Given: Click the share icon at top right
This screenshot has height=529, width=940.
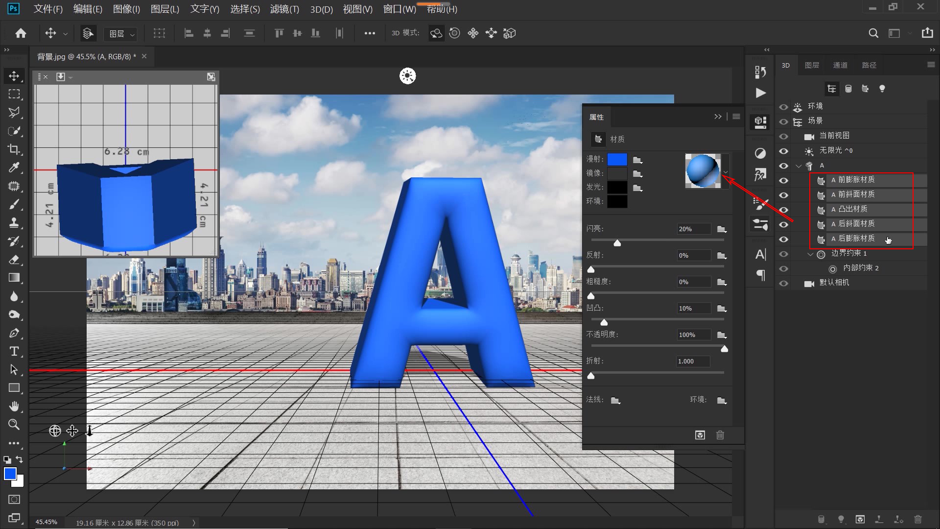Looking at the screenshot, I should point(927,33).
